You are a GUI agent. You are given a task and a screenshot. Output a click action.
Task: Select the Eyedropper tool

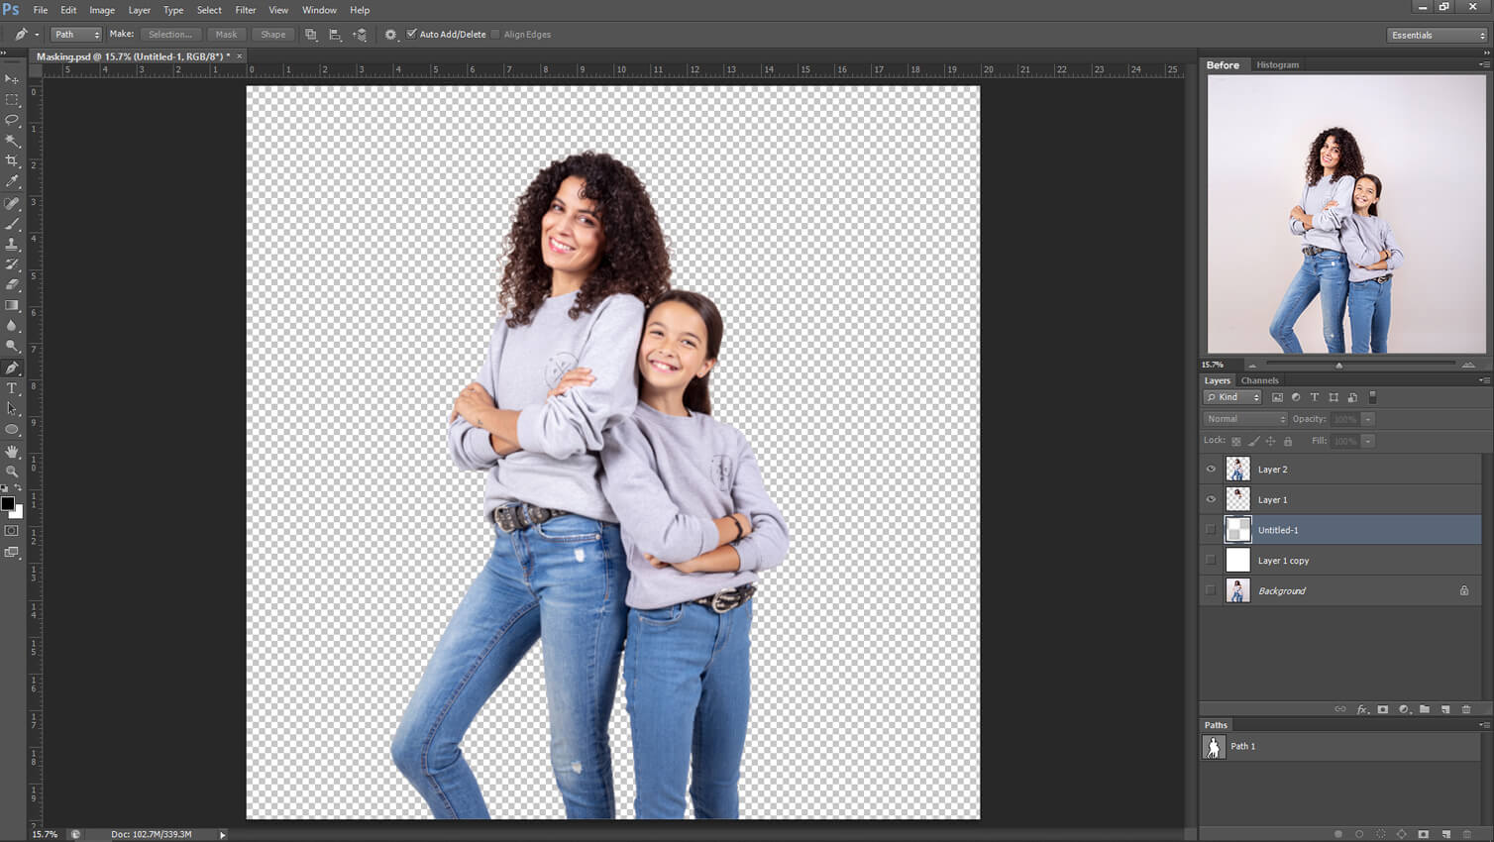pyautogui.click(x=12, y=182)
